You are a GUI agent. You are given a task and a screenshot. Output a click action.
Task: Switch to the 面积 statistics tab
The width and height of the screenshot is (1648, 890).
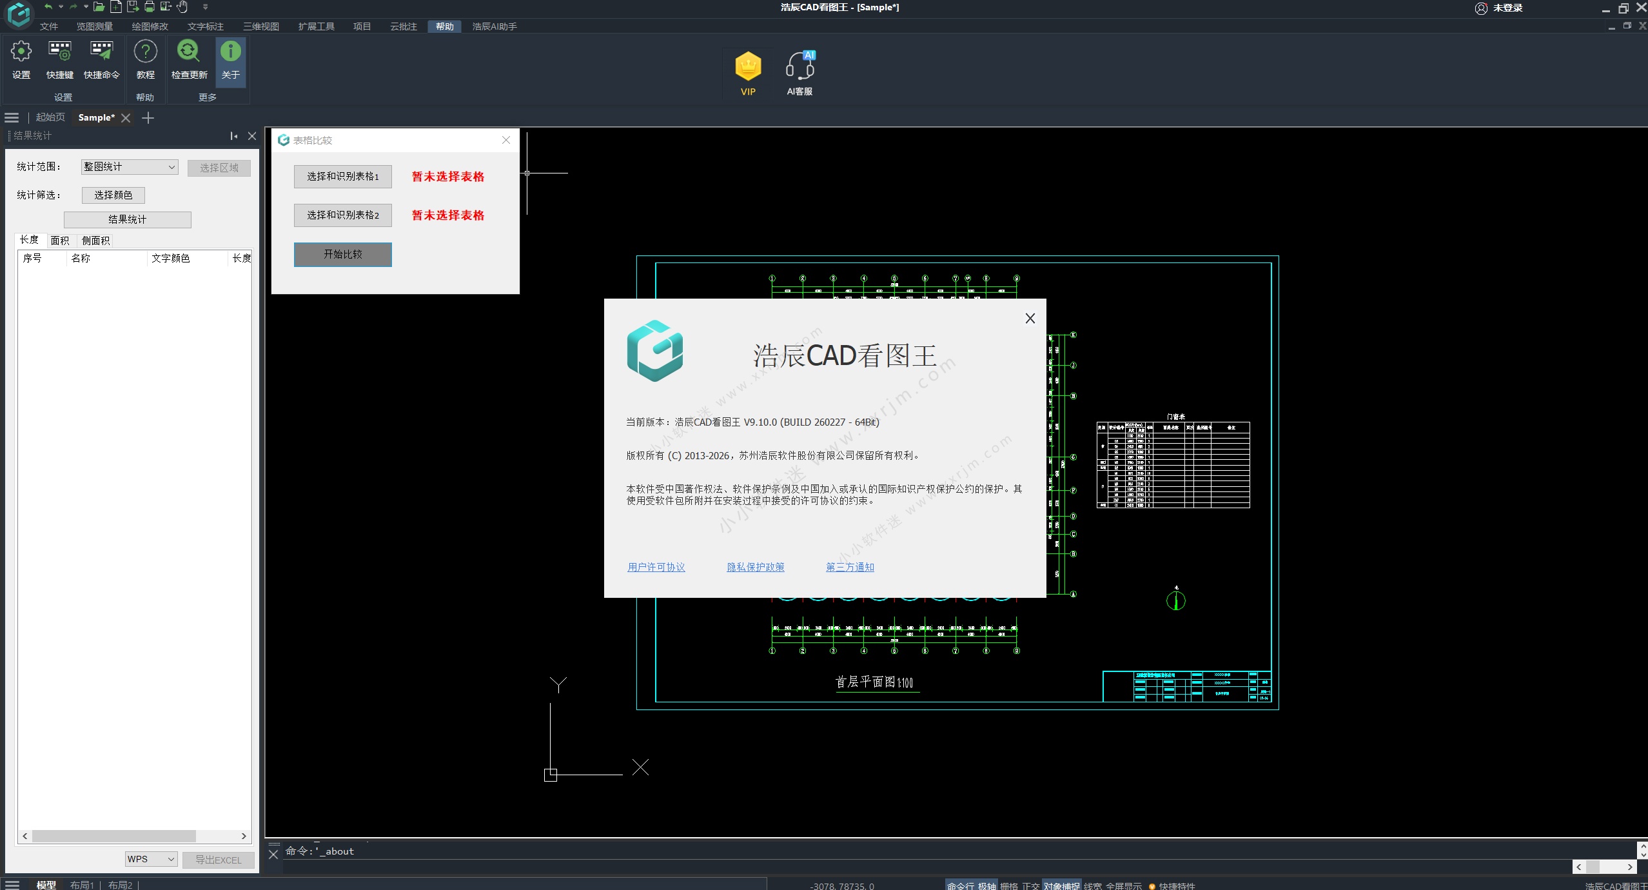[60, 241]
